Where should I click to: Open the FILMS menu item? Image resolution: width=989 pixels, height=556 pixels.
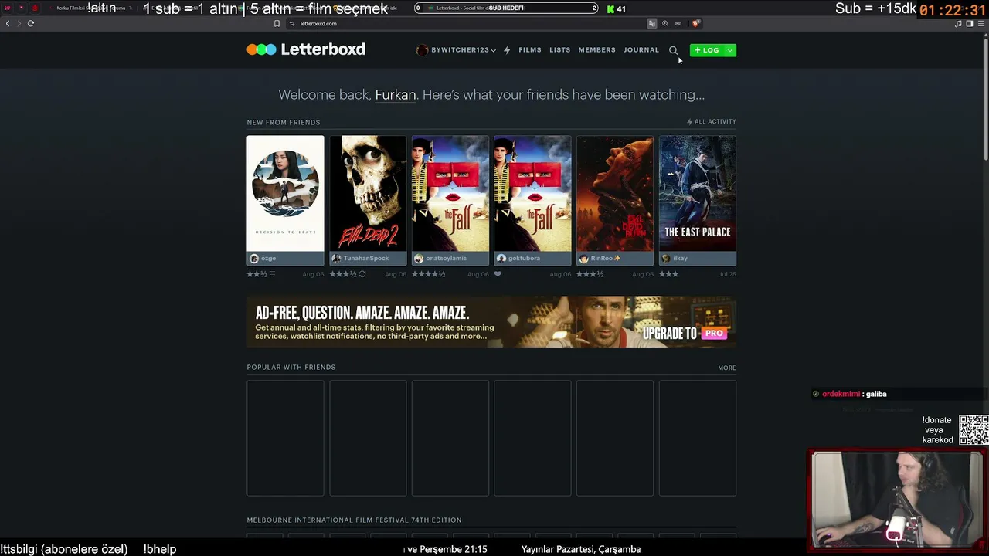coord(530,50)
